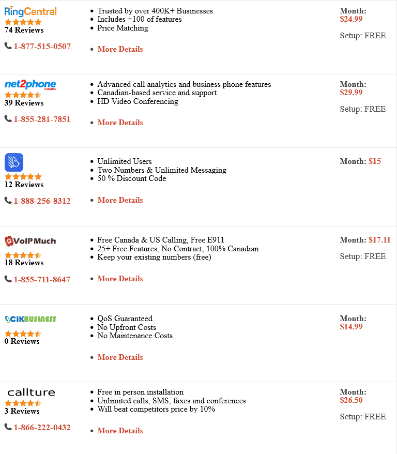Open More Details for CIK Business
This screenshot has height=454, width=397.
coord(120,357)
